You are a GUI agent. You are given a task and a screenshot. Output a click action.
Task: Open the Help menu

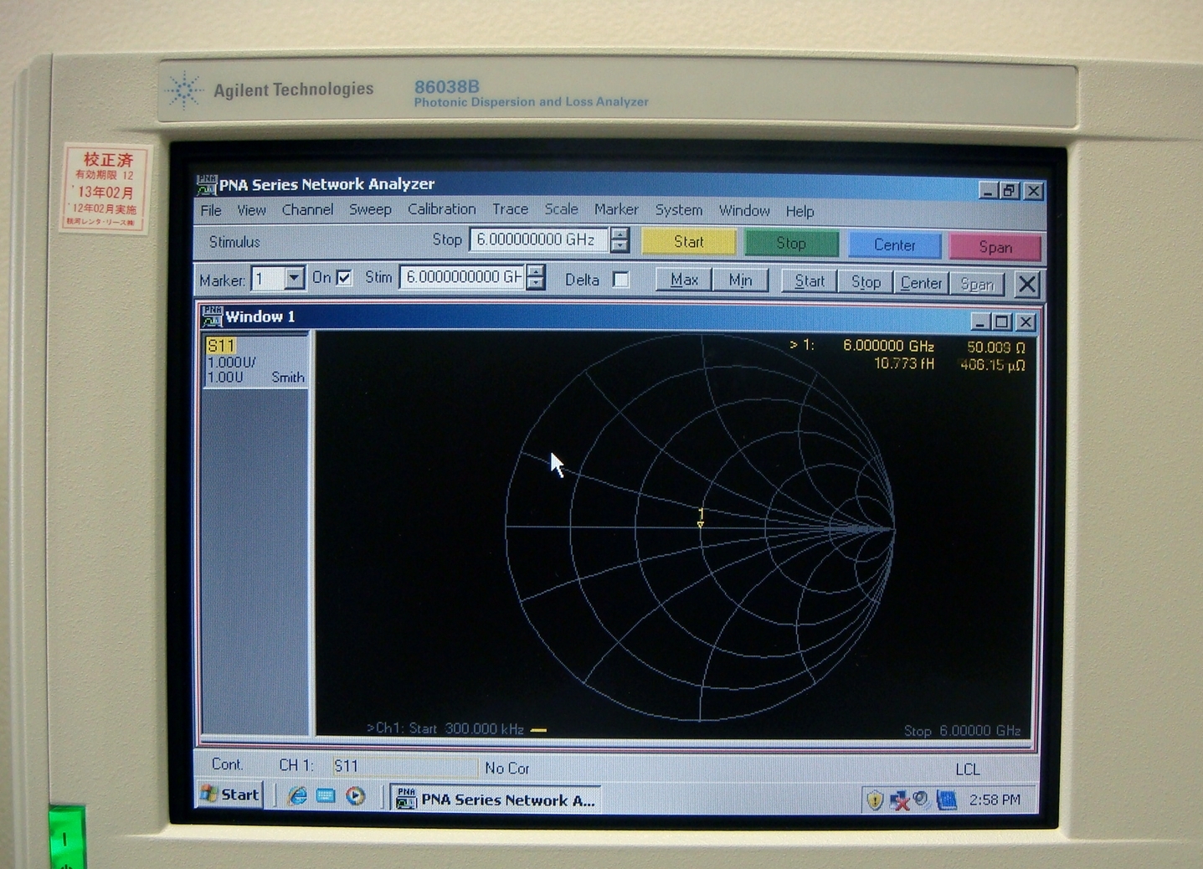pos(799,212)
